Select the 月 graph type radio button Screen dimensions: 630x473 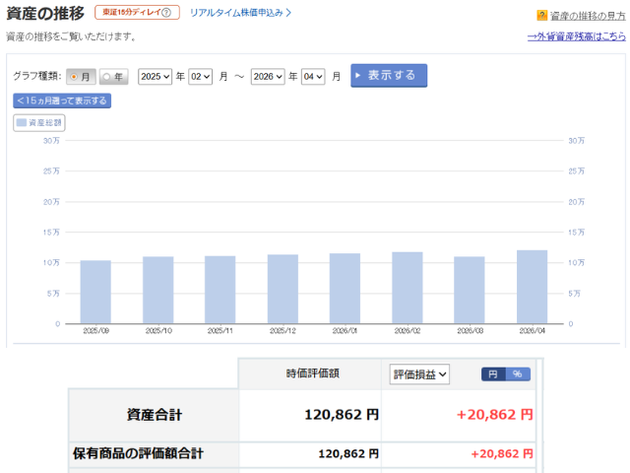[x=75, y=76]
